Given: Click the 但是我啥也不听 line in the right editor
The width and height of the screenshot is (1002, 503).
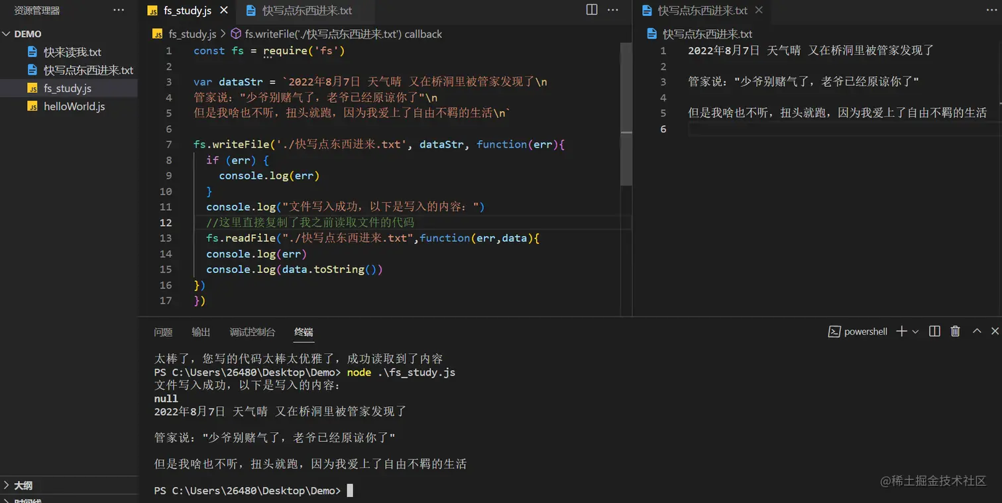Looking at the screenshot, I should tap(838, 113).
